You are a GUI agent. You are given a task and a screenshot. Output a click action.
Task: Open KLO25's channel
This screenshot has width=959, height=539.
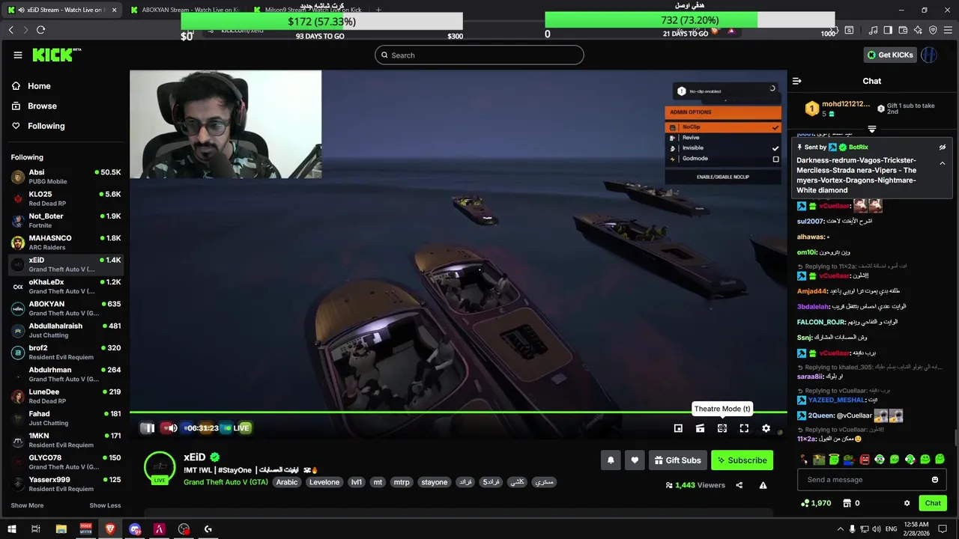pos(65,198)
